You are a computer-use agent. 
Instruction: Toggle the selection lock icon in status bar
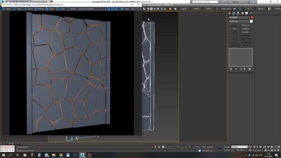pyautogui.click(x=159, y=147)
